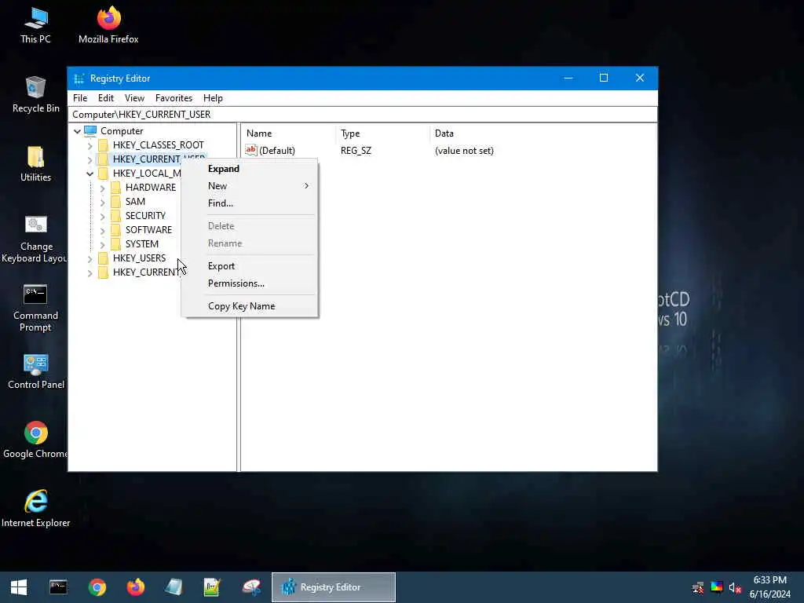Open the Favorites menu
The image size is (804, 603).
(x=174, y=98)
